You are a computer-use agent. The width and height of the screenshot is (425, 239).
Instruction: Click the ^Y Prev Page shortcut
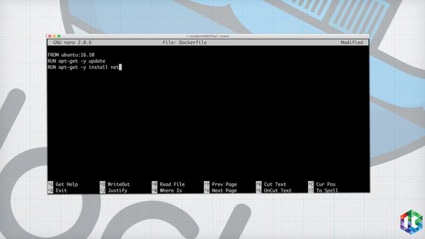(220, 185)
